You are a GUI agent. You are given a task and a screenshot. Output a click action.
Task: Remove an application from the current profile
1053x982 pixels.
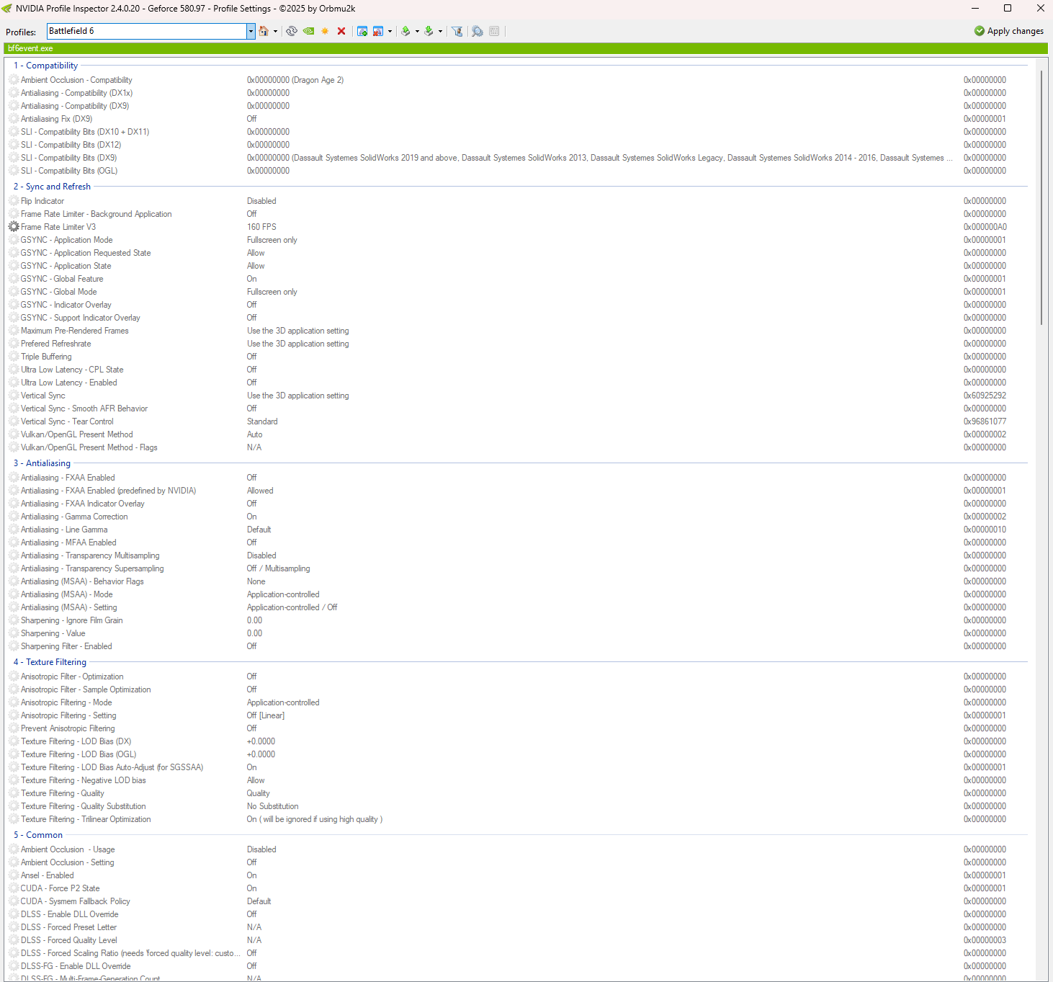click(x=378, y=31)
